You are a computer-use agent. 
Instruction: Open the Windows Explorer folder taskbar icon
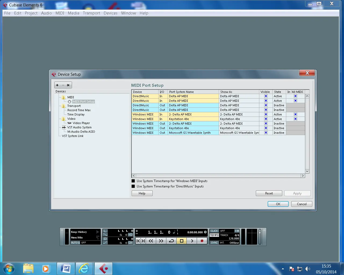[x=28, y=268]
